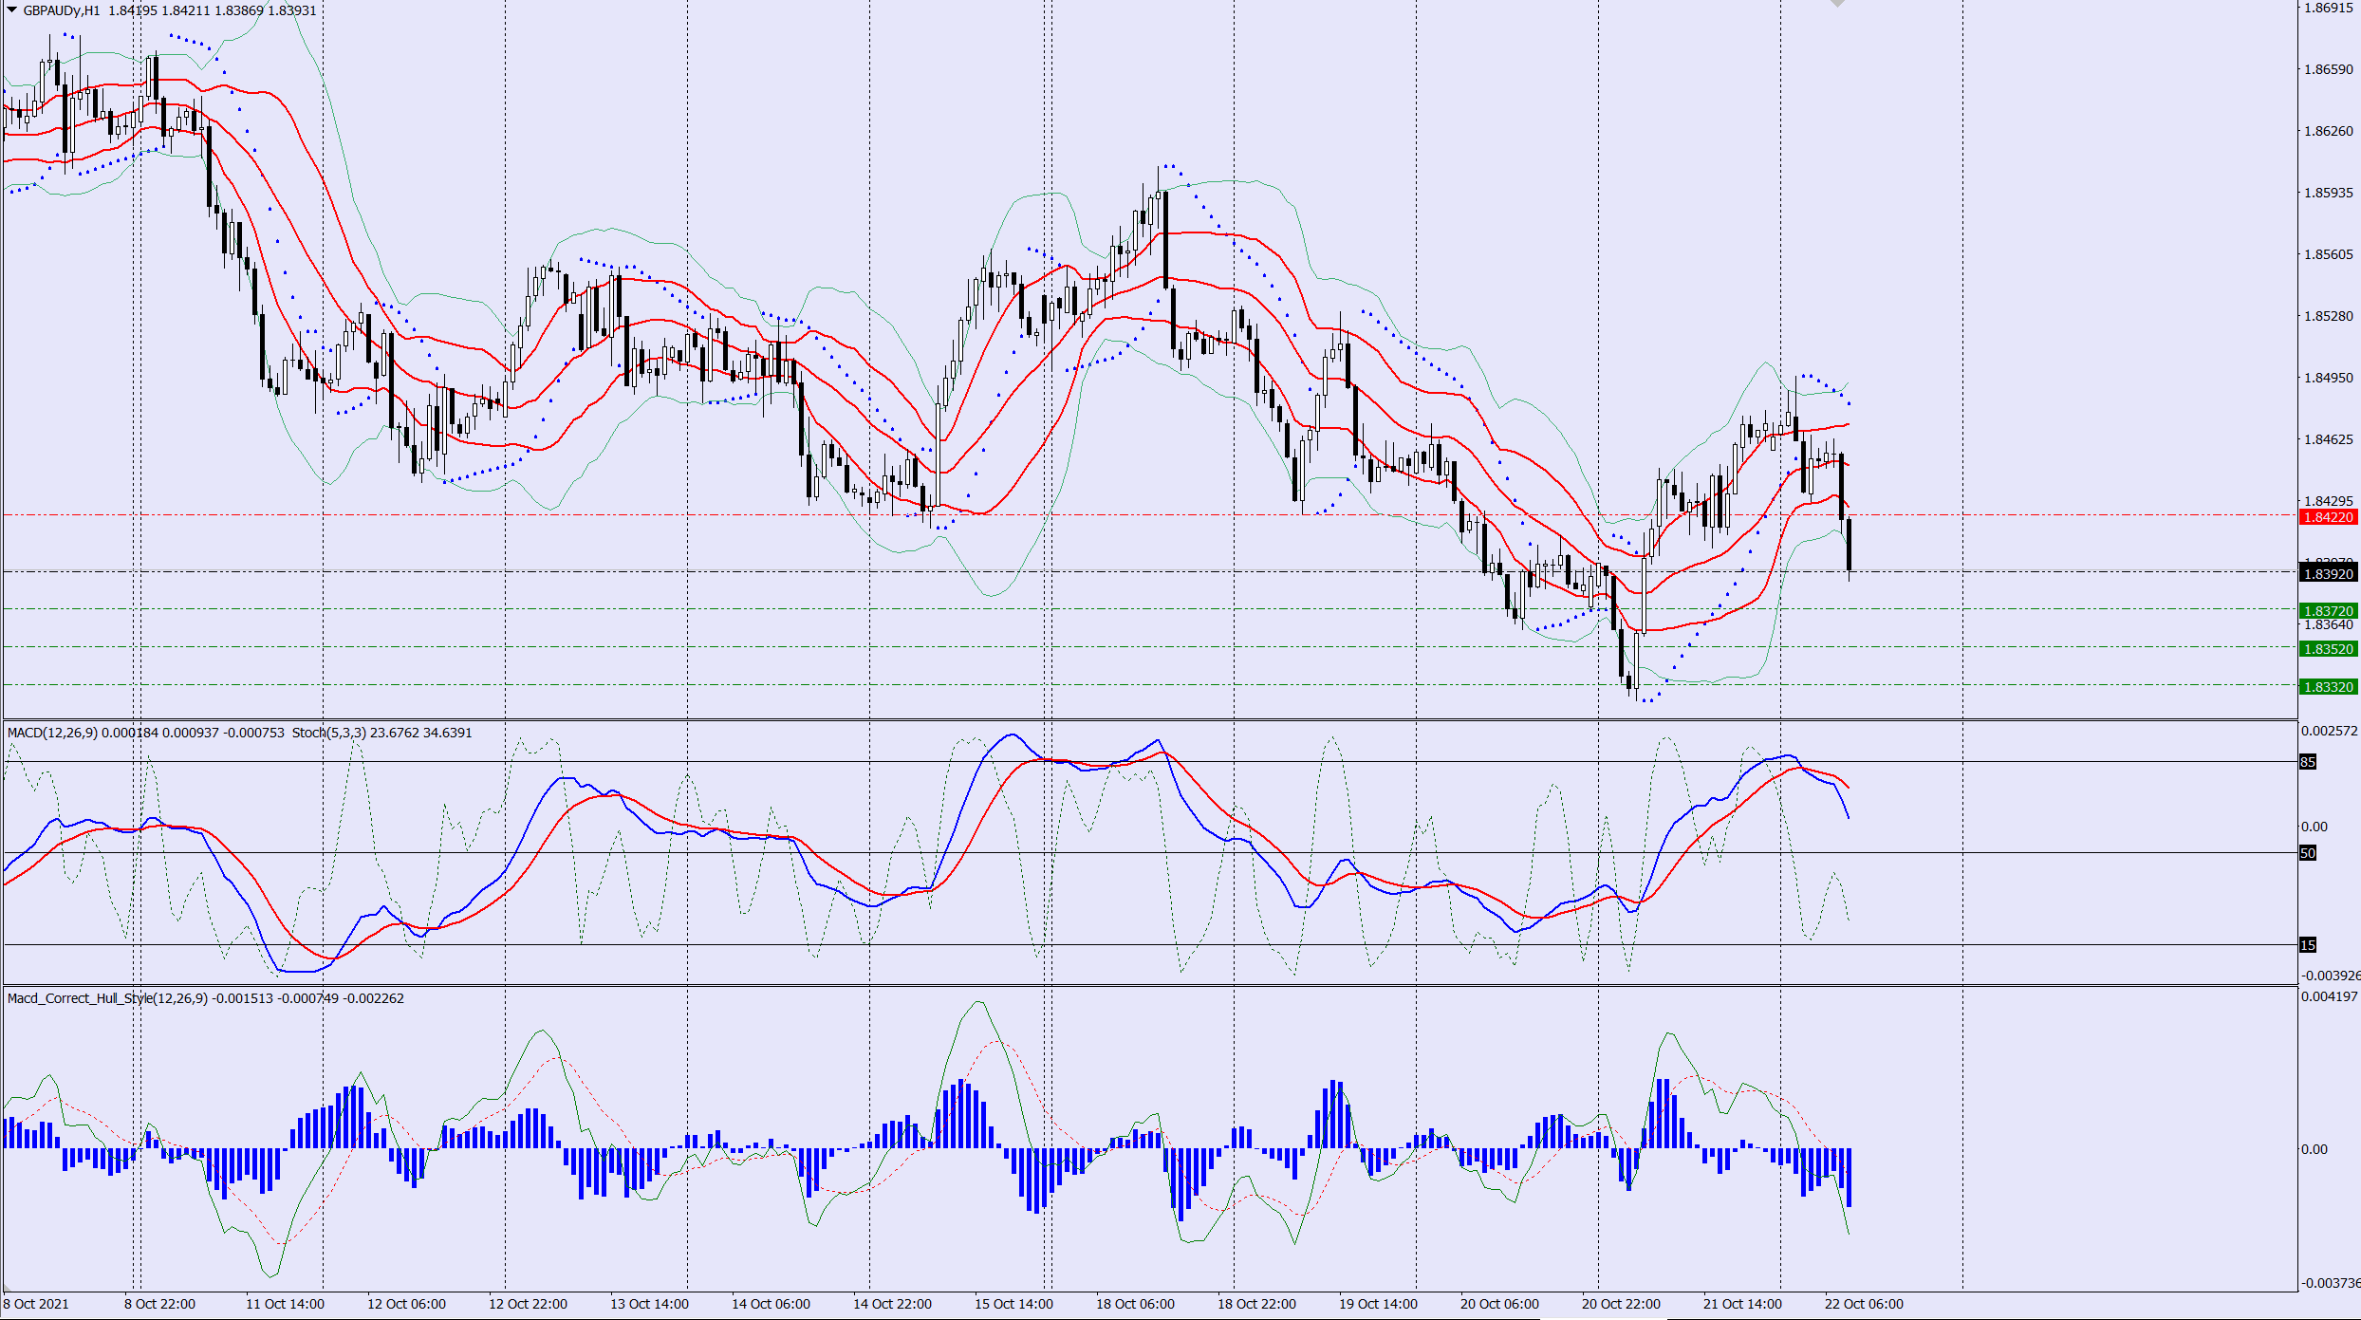Click the 20 Oct 22:00 time label
Screen dimensions: 2361x1320
1621,1304
